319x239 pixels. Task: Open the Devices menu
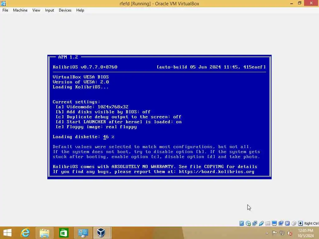(x=65, y=10)
